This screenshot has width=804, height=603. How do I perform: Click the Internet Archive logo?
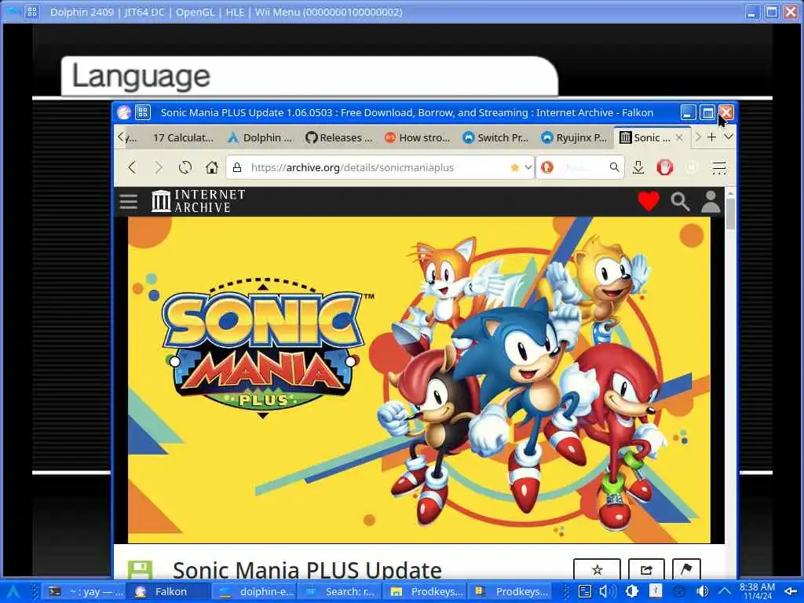199,201
